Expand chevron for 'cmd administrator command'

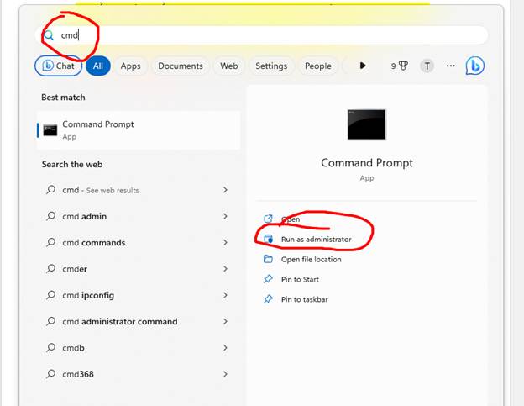pos(225,321)
